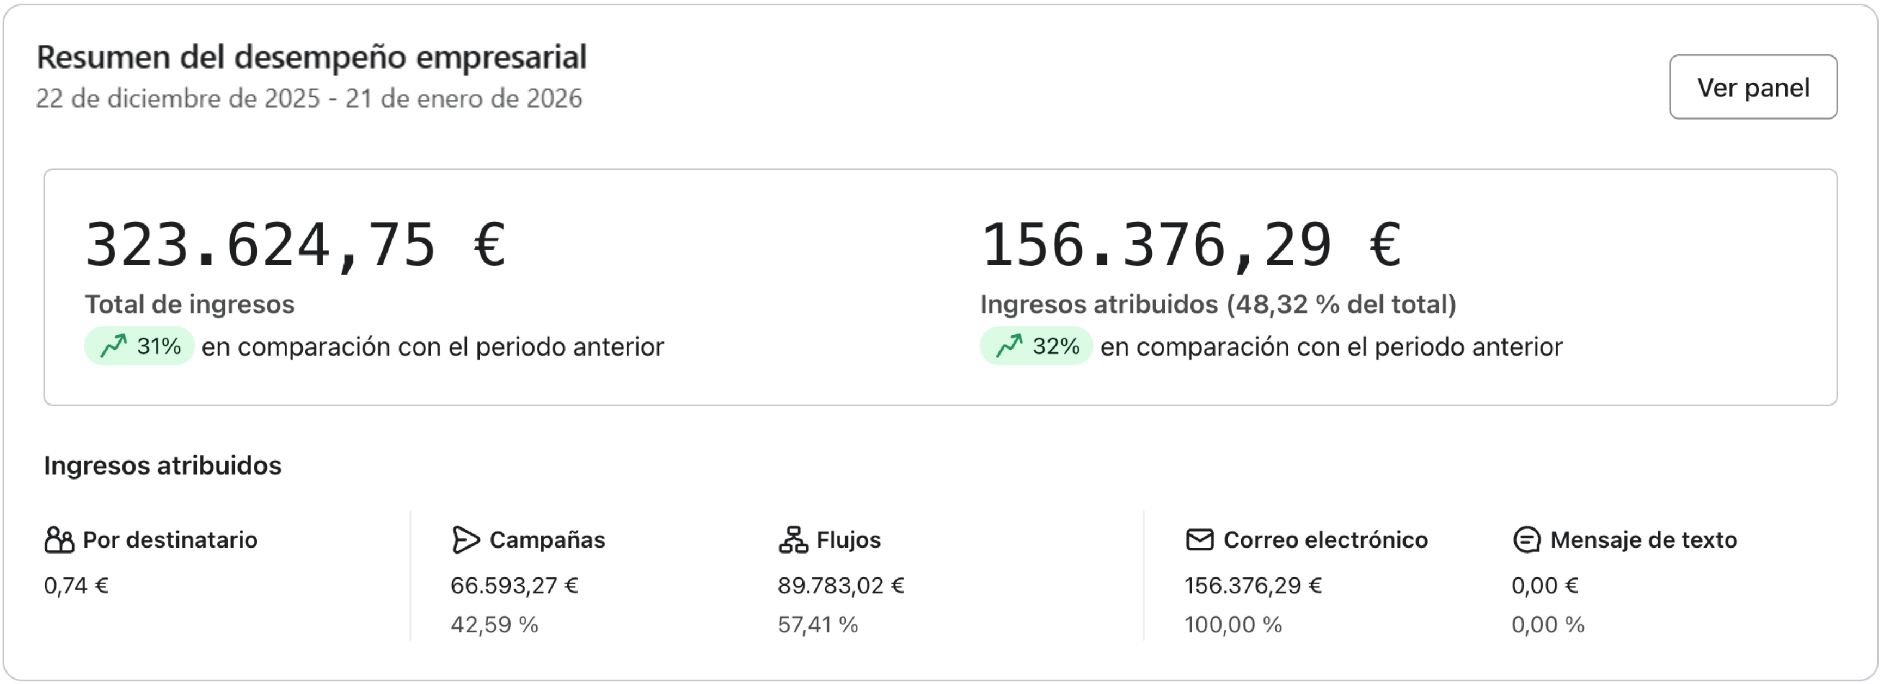Click the Ver panel button
Image resolution: width=1884 pixels, height=684 pixels.
tap(1752, 87)
